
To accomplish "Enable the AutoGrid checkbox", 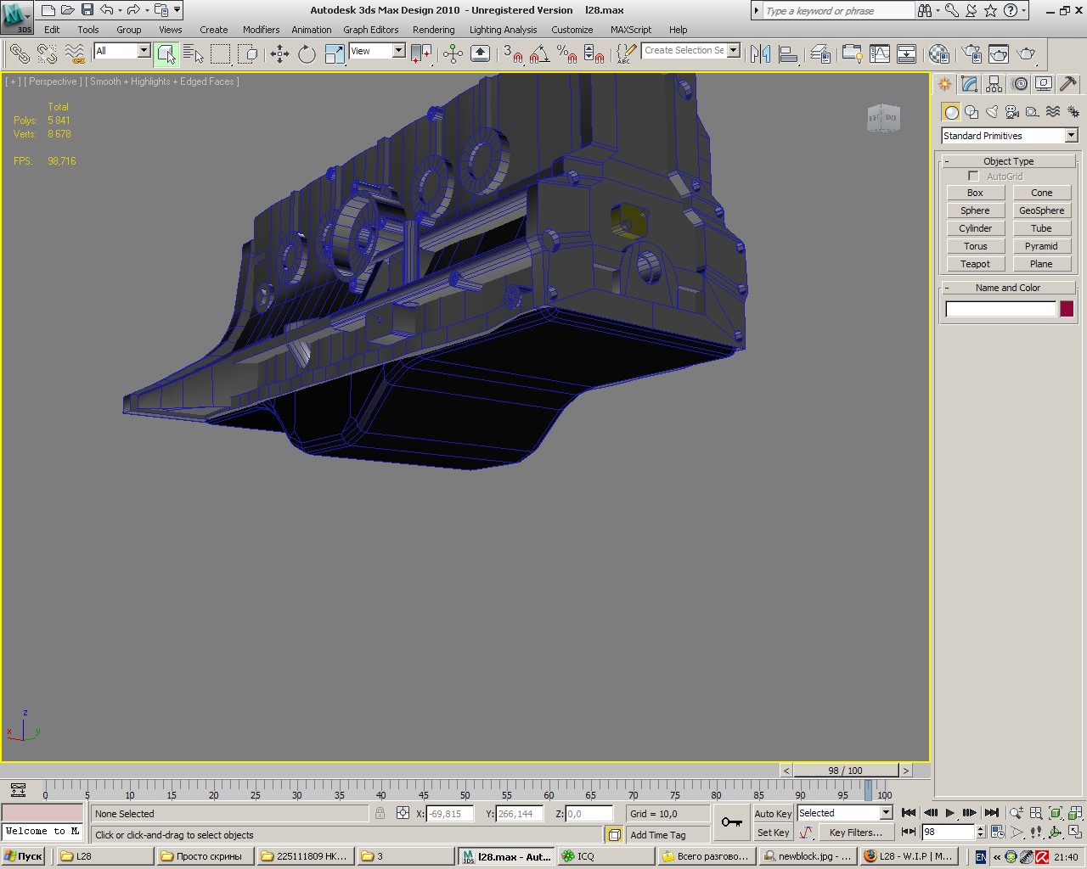I will [x=973, y=177].
